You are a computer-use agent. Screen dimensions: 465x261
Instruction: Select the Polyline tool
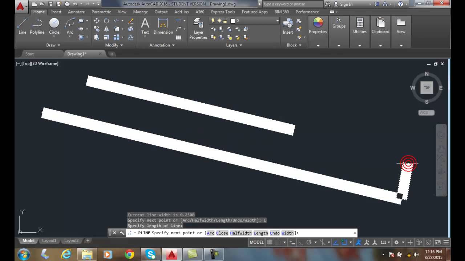coord(37,26)
